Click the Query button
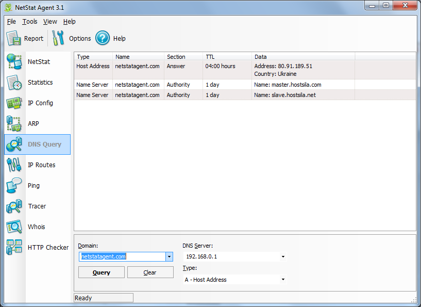This screenshot has height=307, width=421. (102, 272)
